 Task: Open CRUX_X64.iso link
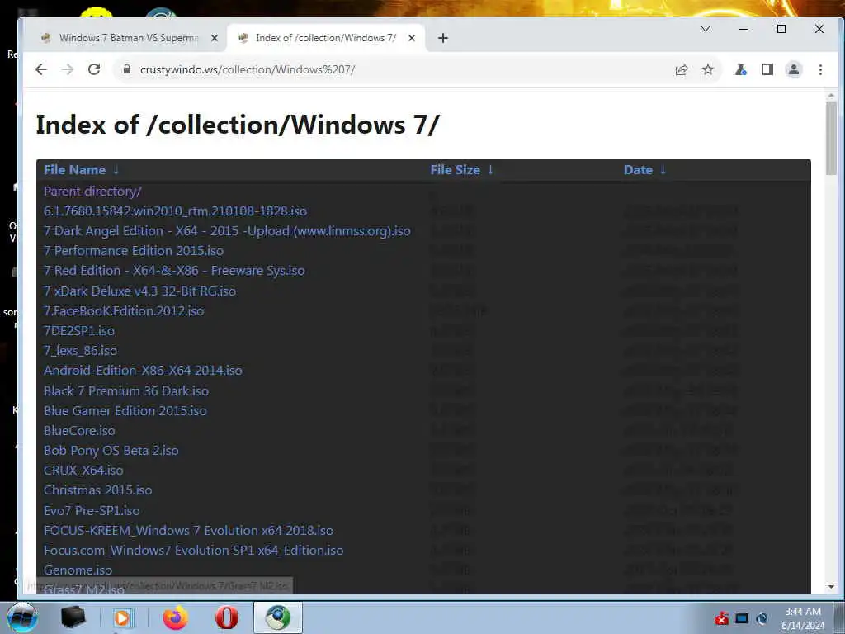83,470
